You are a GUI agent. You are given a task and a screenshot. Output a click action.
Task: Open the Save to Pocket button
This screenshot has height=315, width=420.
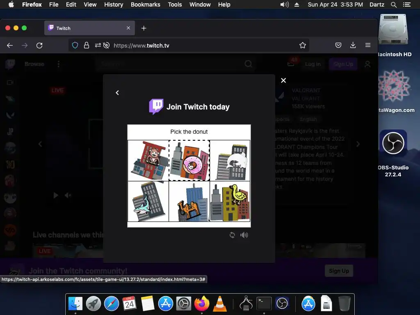(x=338, y=45)
